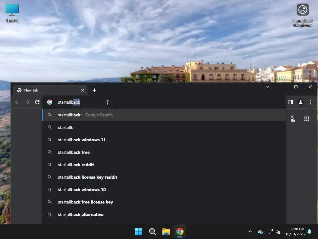This screenshot has width=318, height=239.
Task: Open clock showing 5:38 PM
Action: coord(295,232)
